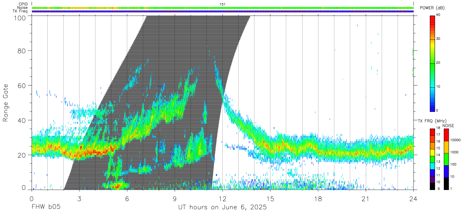465x215 pixels.
Task: Click the 9 tick label on time axis
Action: (x=175, y=199)
